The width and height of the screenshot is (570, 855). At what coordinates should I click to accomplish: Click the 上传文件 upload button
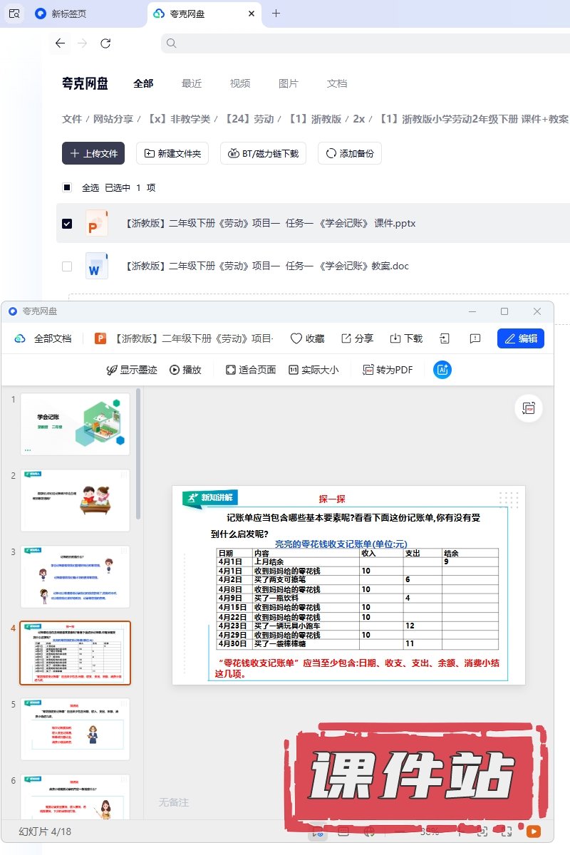[93, 153]
